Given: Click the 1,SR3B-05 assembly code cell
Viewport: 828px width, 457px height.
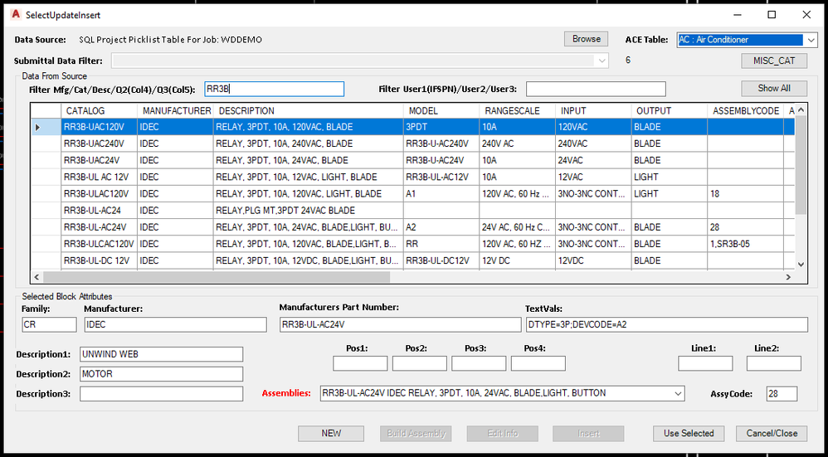Looking at the screenshot, I should click(746, 245).
